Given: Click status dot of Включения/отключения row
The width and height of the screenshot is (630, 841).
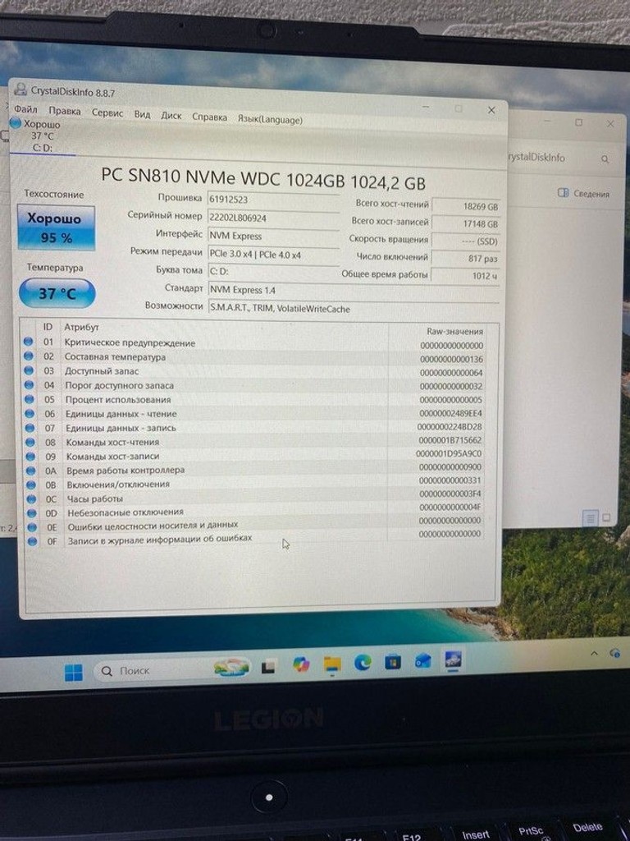Looking at the screenshot, I should (x=31, y=485).
